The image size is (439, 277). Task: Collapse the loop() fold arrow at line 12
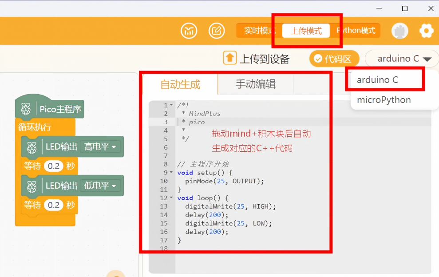coord(171,198)
